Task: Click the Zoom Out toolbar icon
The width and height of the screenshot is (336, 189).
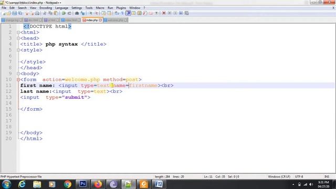Action: 96,13
